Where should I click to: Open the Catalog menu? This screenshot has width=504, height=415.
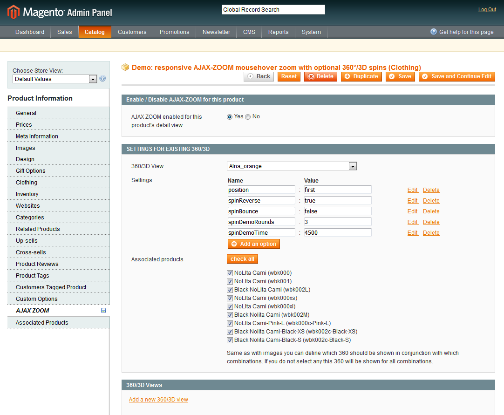click(95, 32)
